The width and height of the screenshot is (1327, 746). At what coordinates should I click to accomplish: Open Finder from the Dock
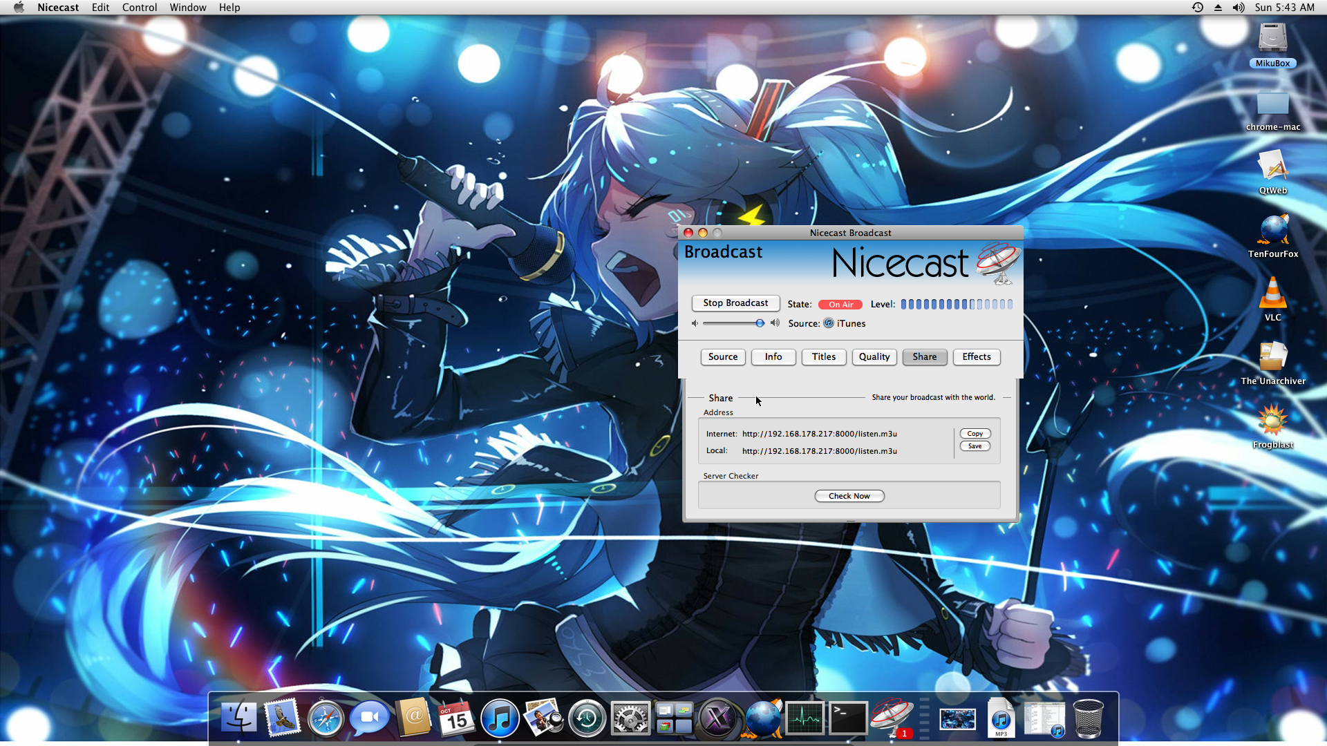coord(239,718)
